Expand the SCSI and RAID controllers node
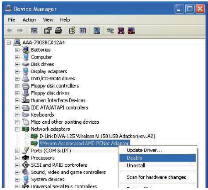Screen dimensions: 208x190 (17, 165)
